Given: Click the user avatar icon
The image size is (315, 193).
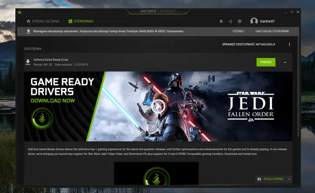Looking at the screenshot, I should [254, 21].
